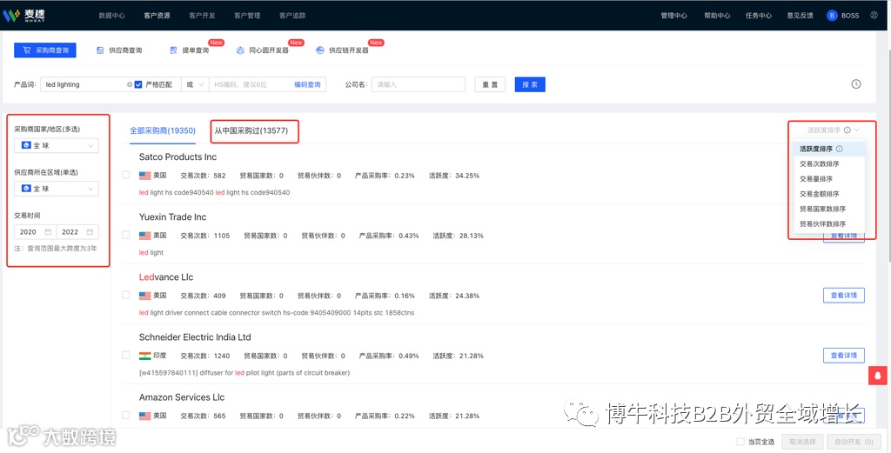The width and height of the screenshot is (891, 453).
Task: Open 客户资源 in the top navigation
Action: 157,16
